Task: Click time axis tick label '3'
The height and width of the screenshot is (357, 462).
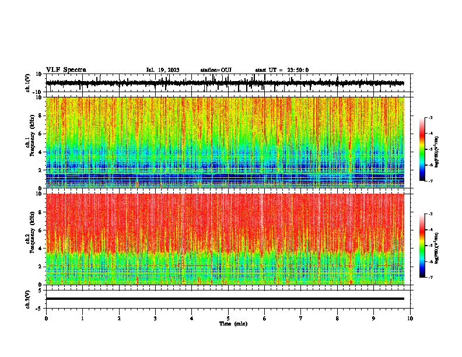Action: pos(155,318)
